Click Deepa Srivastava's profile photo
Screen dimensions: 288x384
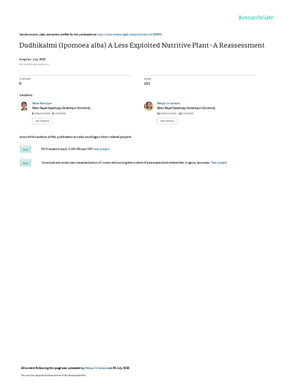(148, 106)
